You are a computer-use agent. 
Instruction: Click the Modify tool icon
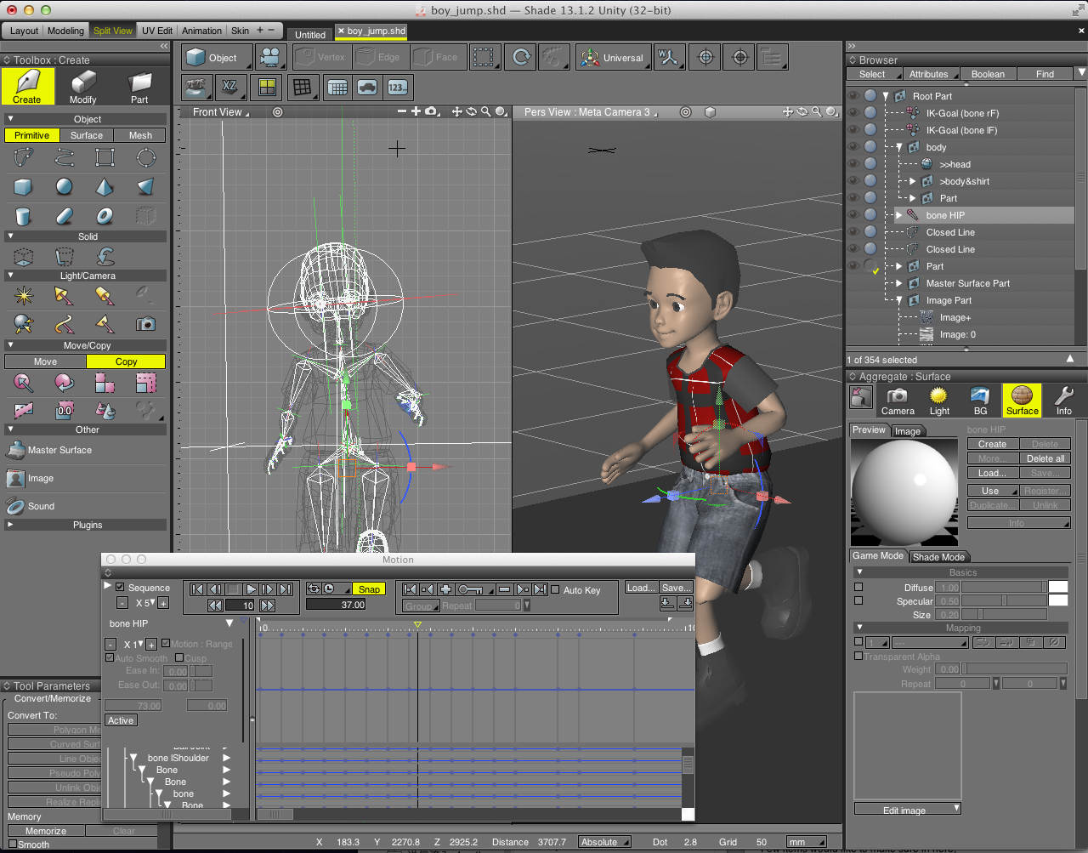pos(82,87)
